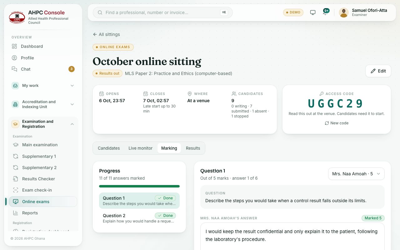Expand the My work section
This screenshot has height=250, width=400.
pyautogui.click(x=43, y=86)
